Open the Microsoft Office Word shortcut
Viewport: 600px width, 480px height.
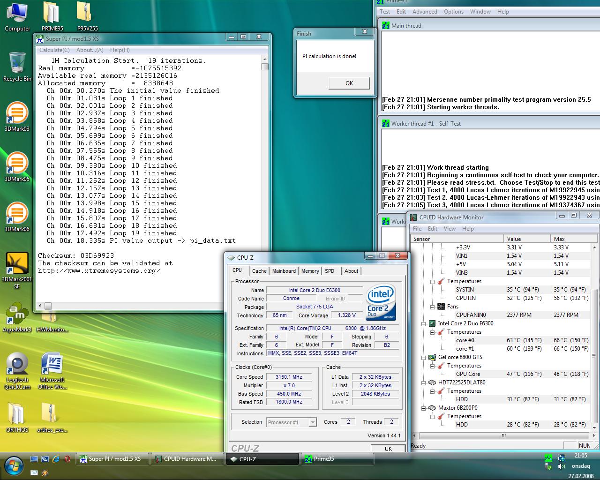[52, 371]
